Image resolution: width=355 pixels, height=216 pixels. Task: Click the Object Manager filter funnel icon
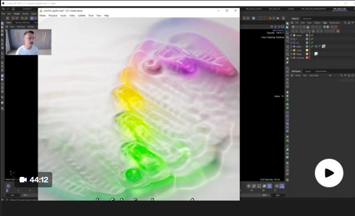pyautogui.click(x=353, y=23)
